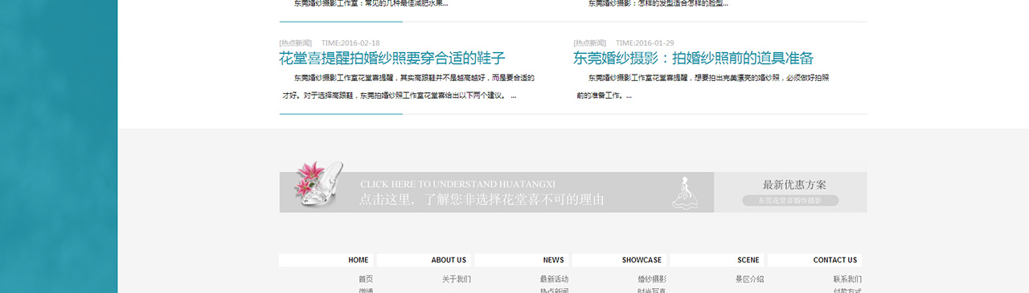Screen dimensions: 1029x293
Task: Open 最新活动 footer link
Action: [555, 279]
